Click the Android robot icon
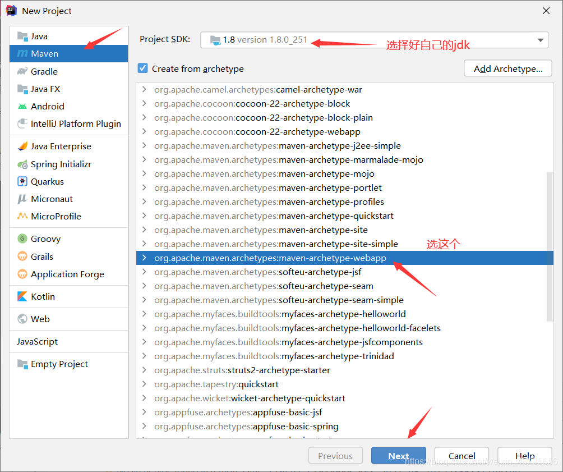The width and height of the screenshot is (563, 472). (x=22, y=107)
